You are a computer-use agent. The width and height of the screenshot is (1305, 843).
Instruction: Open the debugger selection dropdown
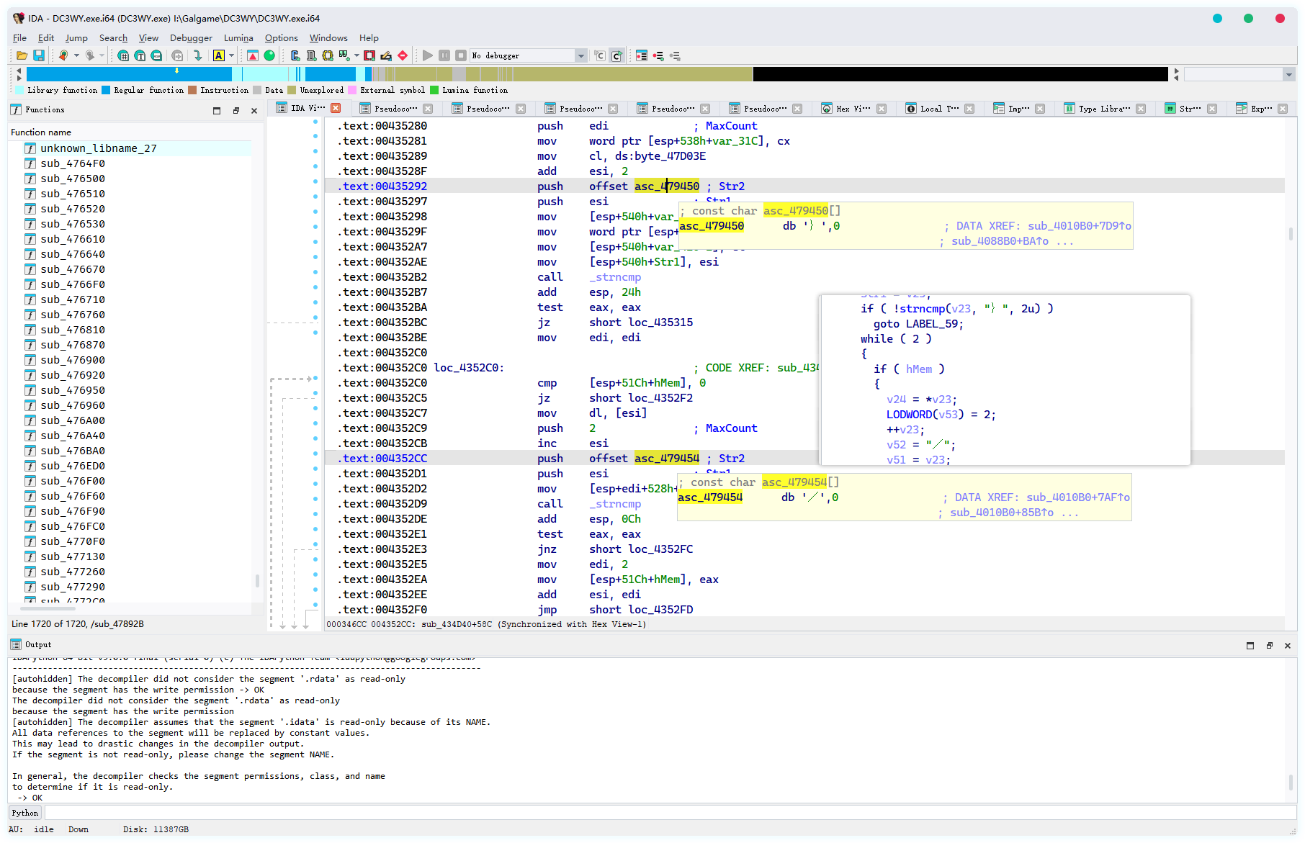click(580, 55)
